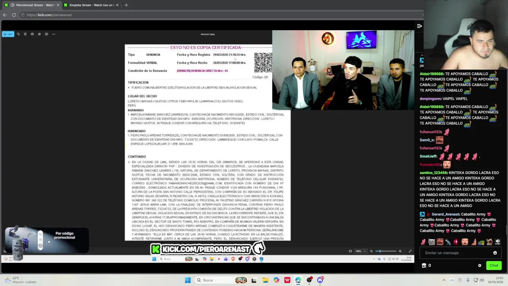Open File Explorer from taskbar
The image size is (508, 286).
coord(266,280)
